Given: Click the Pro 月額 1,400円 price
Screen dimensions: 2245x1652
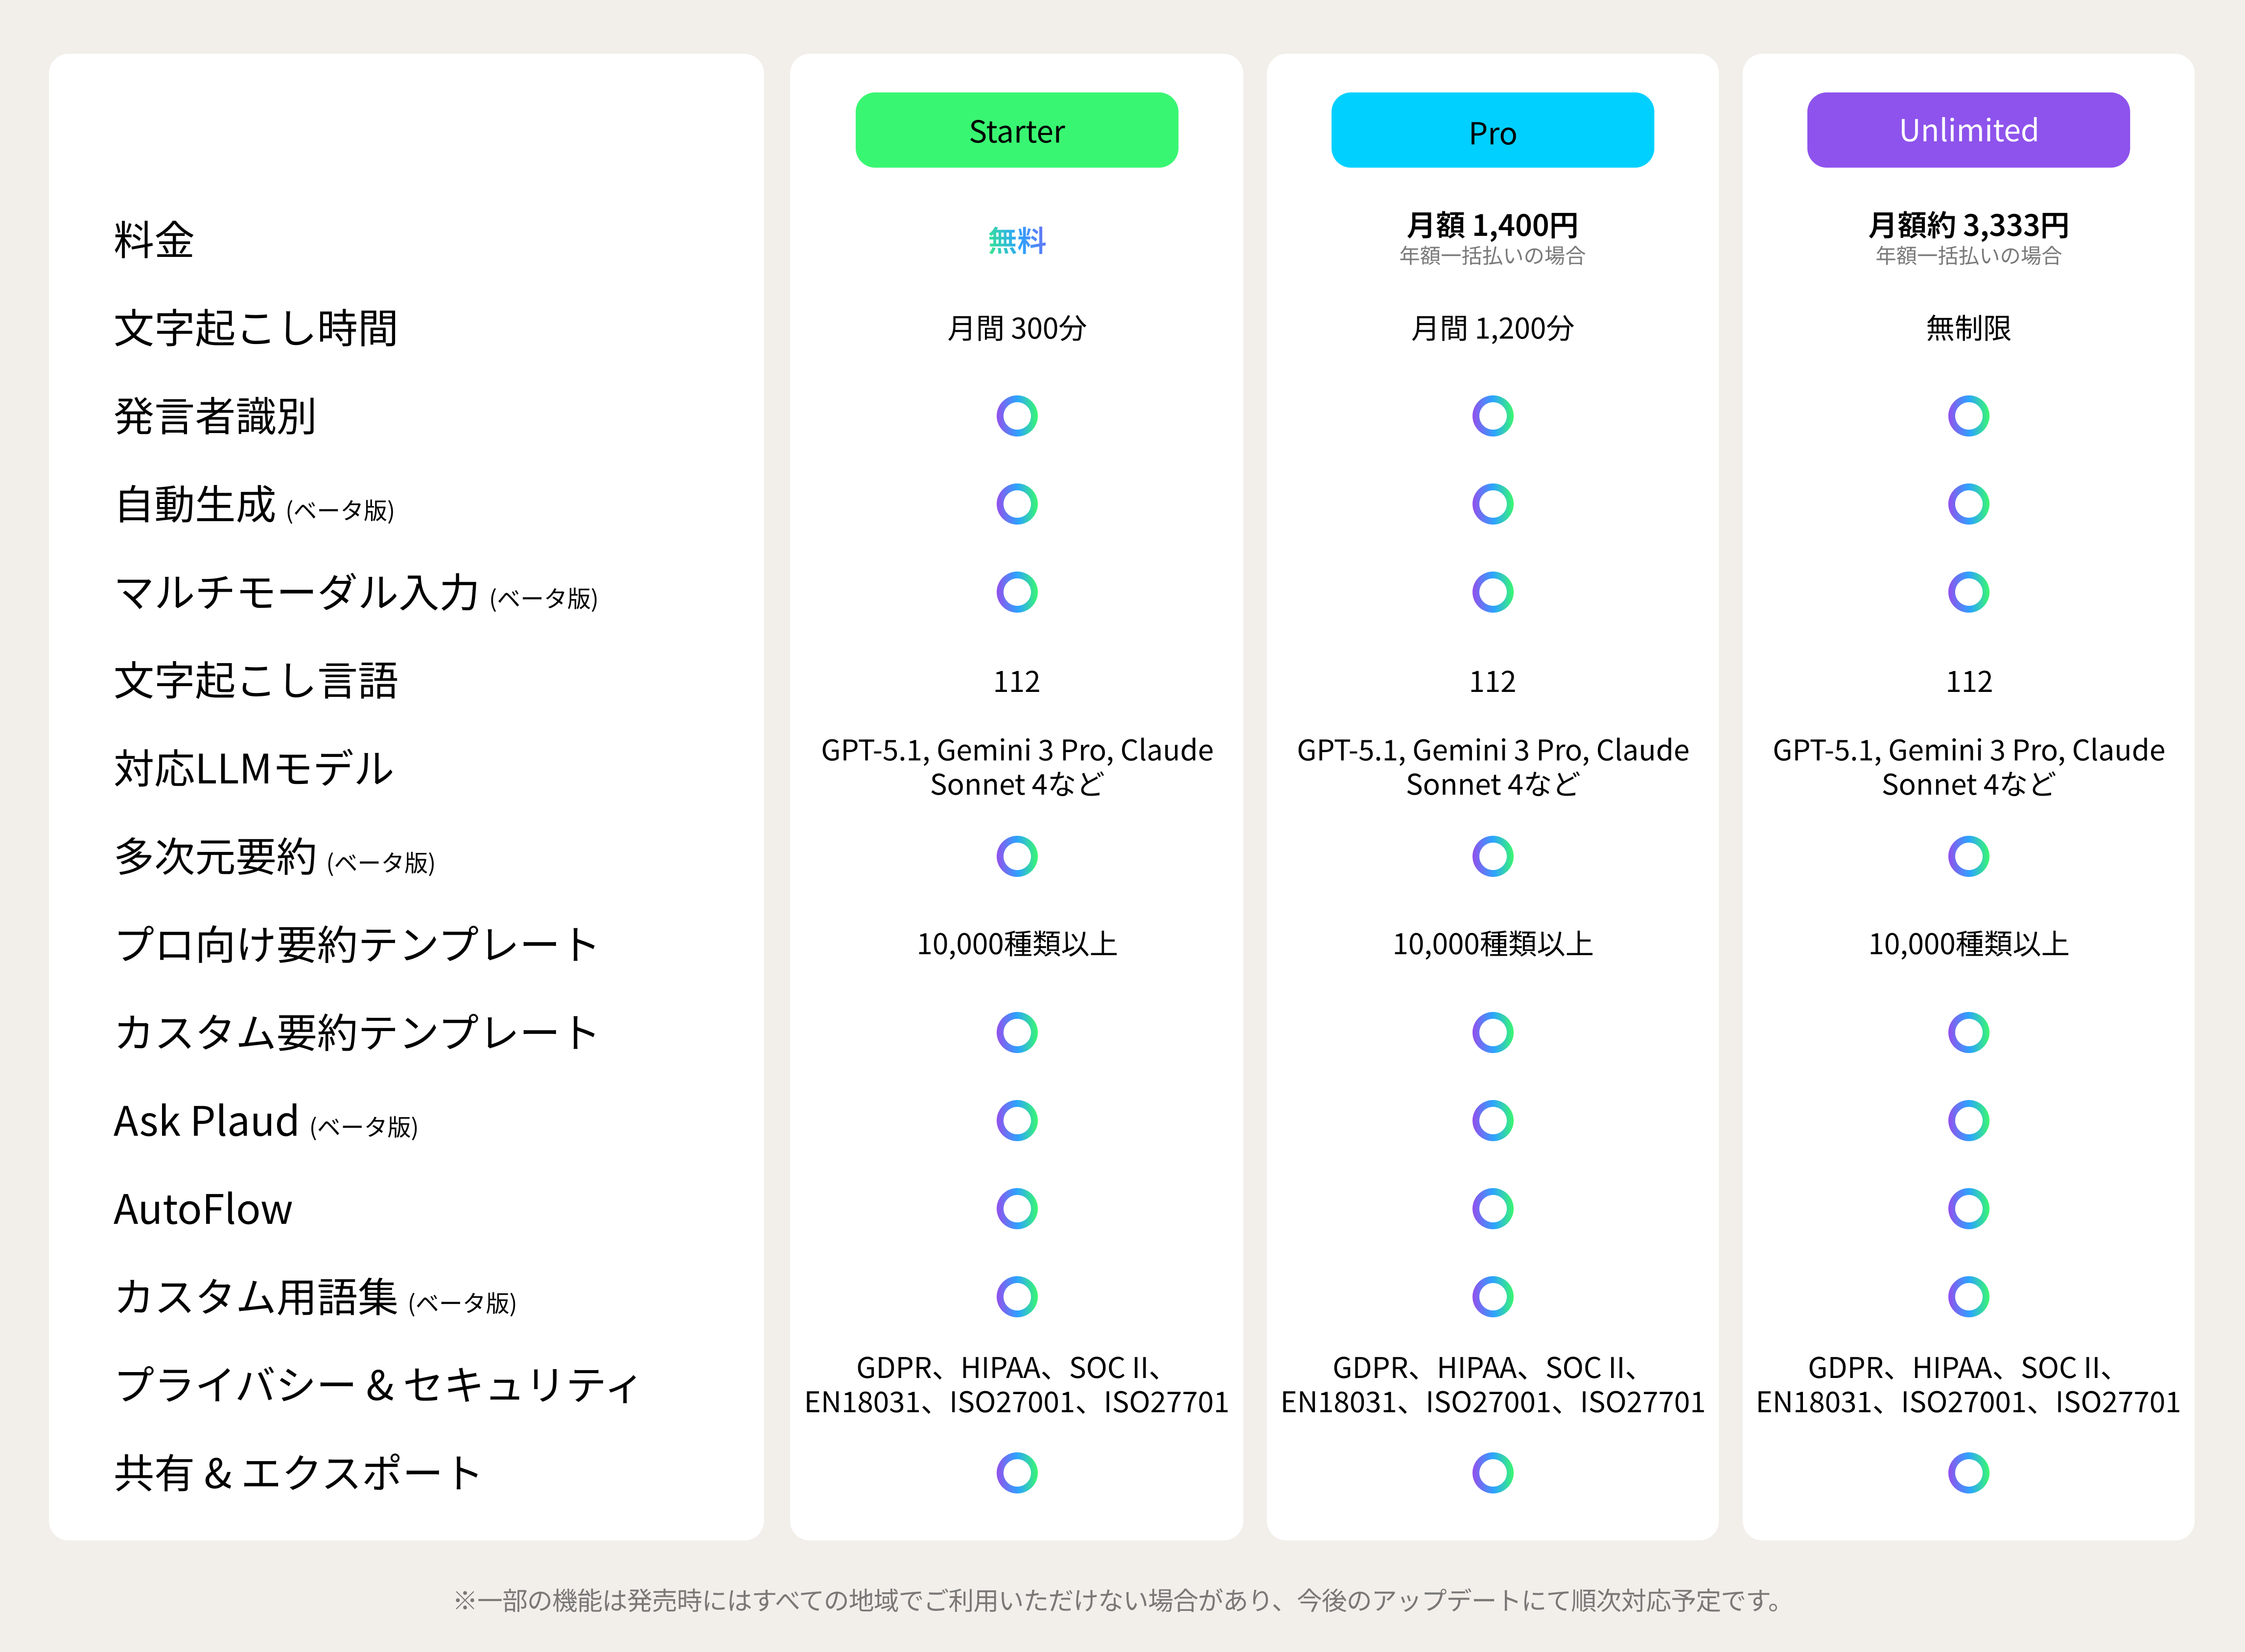Looking at the screenshot, I should [x=1492, y=225].
